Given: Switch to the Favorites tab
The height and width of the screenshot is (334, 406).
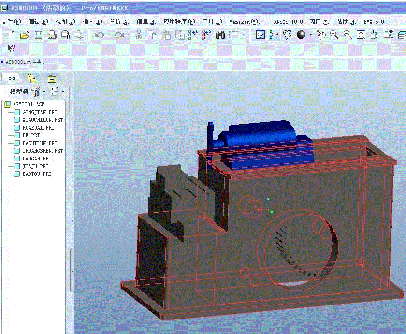Looking at the screenshot, I should (52, 78).
